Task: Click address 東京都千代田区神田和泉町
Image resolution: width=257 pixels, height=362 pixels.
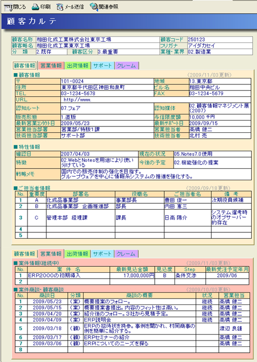Action: [x=93, y=87]
